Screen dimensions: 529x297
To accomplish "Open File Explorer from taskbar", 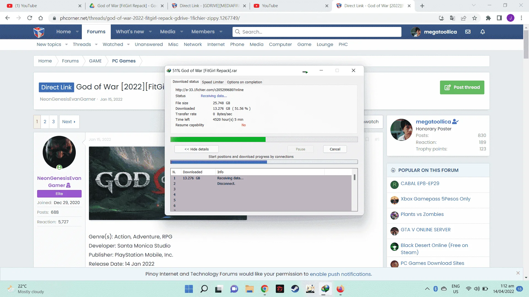I will (250, 289).
